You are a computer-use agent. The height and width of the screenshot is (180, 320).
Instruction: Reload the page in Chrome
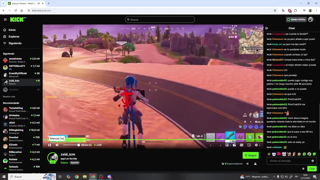(x=15, y=10)
